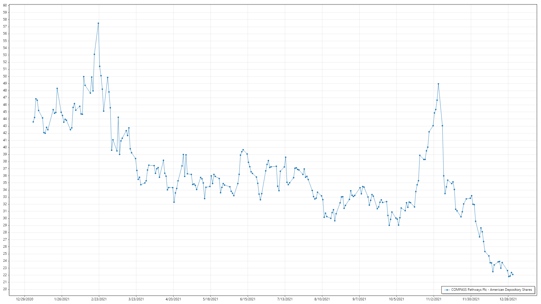Click the highest data point near 57.5

tap(98, 23)
